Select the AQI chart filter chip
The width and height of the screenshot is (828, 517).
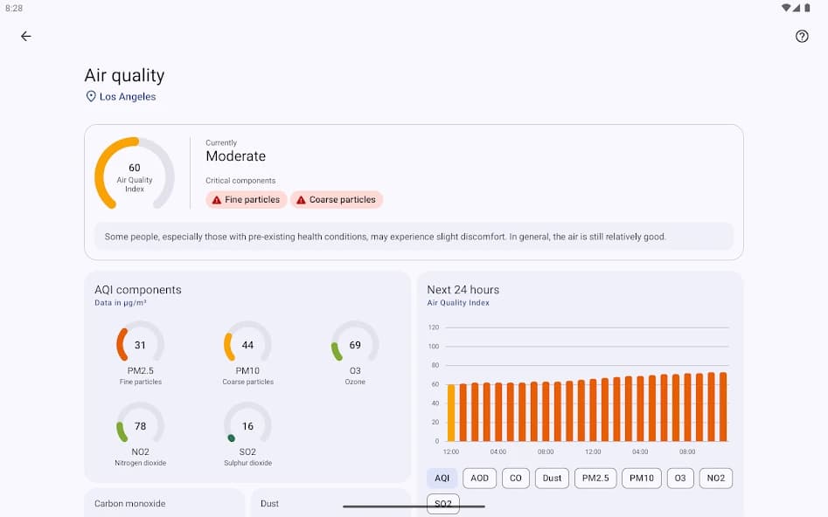[442, 478]
